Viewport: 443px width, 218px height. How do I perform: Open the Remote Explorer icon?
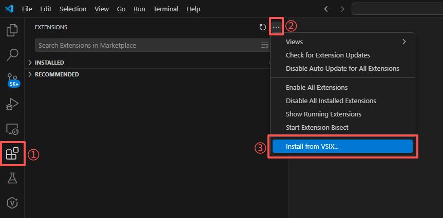(12, 129)
